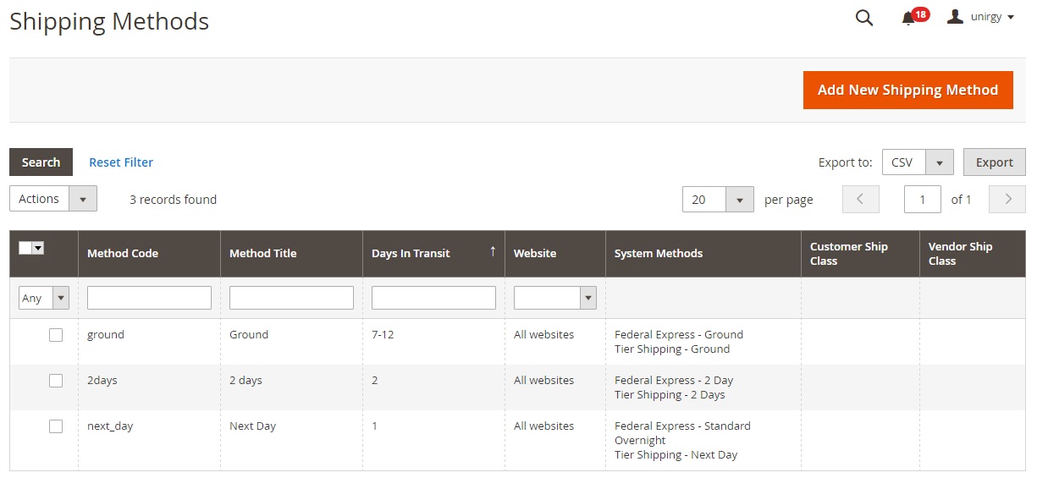Sort by Method Code column header

tap(123, 253)
